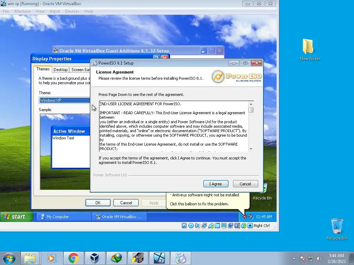
Task: Select the Recycle Bin on XP desktop
Action: pos(262,192)
